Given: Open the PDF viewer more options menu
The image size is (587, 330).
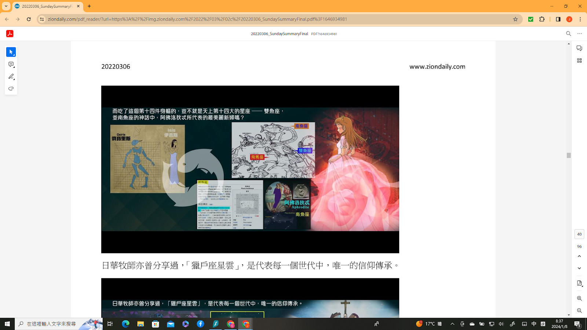Looking at the screenshot, I should (x=580, y=34).
